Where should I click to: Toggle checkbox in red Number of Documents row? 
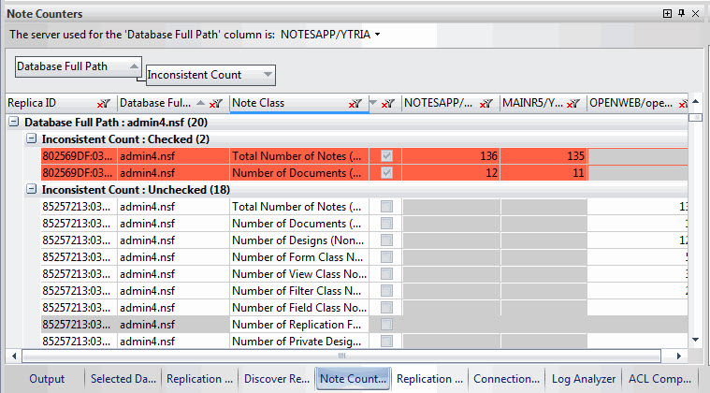(386, 172)
